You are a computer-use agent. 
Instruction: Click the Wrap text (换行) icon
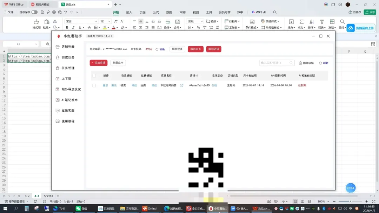(167, 21)
